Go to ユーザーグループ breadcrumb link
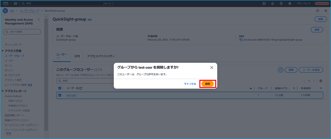331x139 pixels. tap(29, 11)
